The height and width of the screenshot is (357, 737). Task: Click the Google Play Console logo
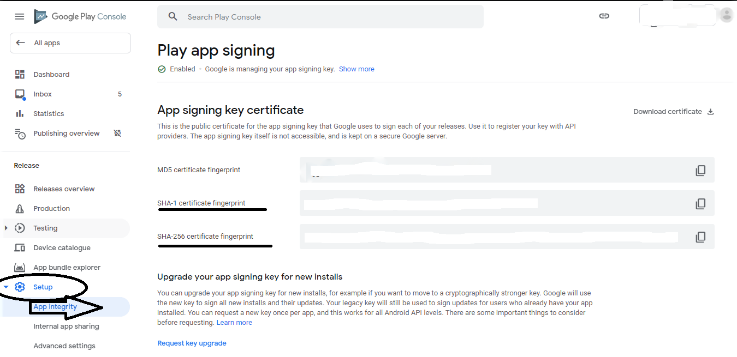tap(80, 16)
